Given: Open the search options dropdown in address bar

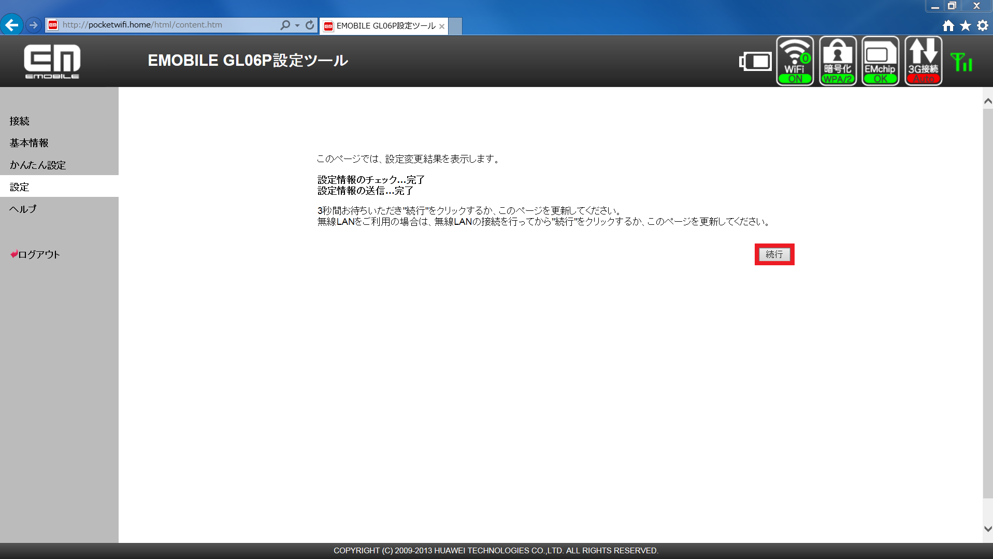Looking at the screenshot, I should 294,24.
